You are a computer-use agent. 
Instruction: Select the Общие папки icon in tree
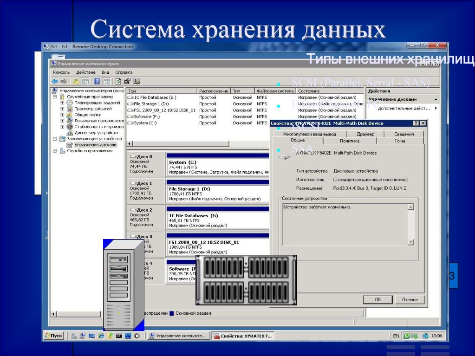coord(69,115)
